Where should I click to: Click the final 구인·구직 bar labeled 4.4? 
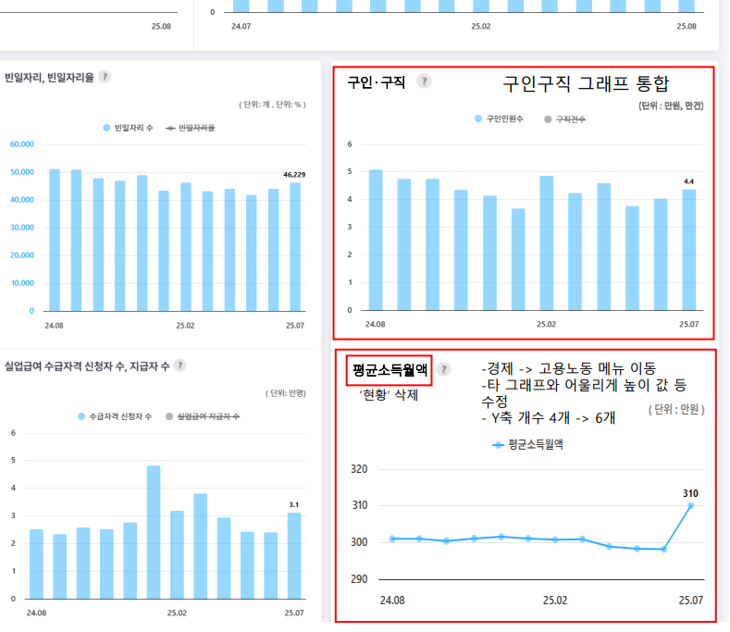point(688,250)
